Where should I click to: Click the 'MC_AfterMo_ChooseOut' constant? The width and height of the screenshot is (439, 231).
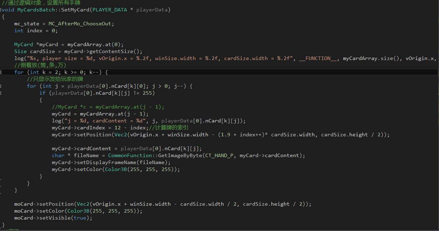click(x=80, y=24)
